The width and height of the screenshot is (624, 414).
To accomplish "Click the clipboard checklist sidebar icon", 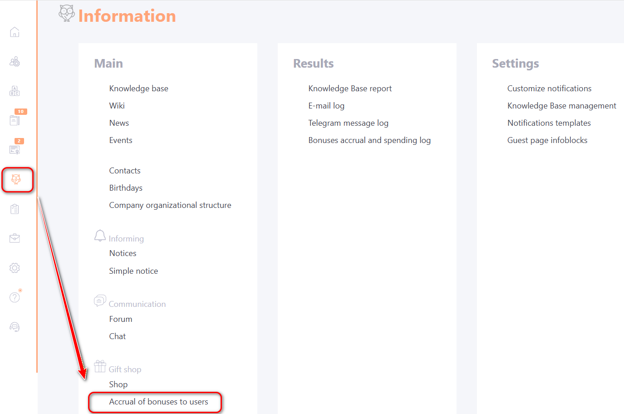I will point(15,209).
